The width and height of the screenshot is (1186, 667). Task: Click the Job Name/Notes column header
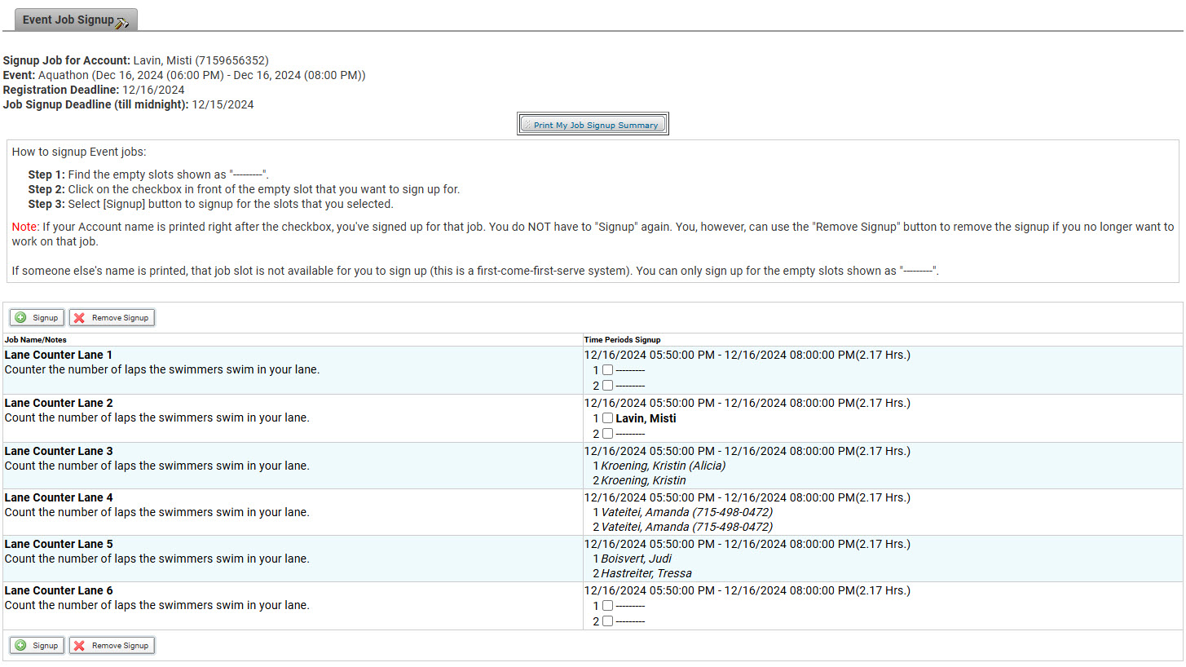point(36,339)
